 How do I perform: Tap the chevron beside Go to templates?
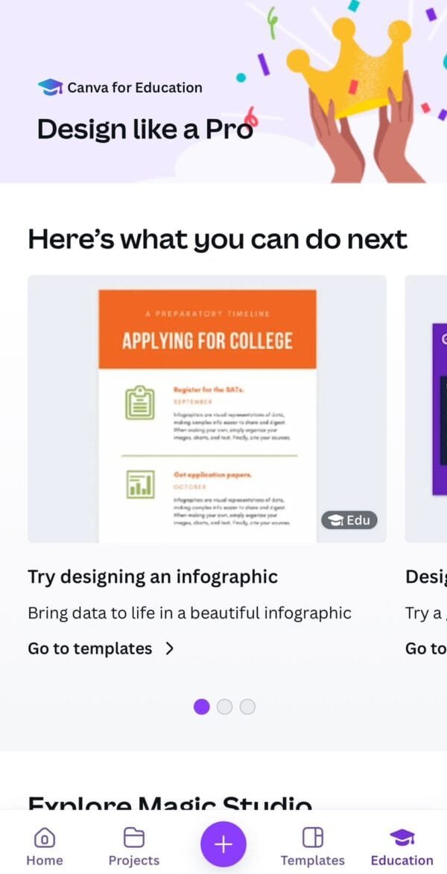(x=170, y=649)
